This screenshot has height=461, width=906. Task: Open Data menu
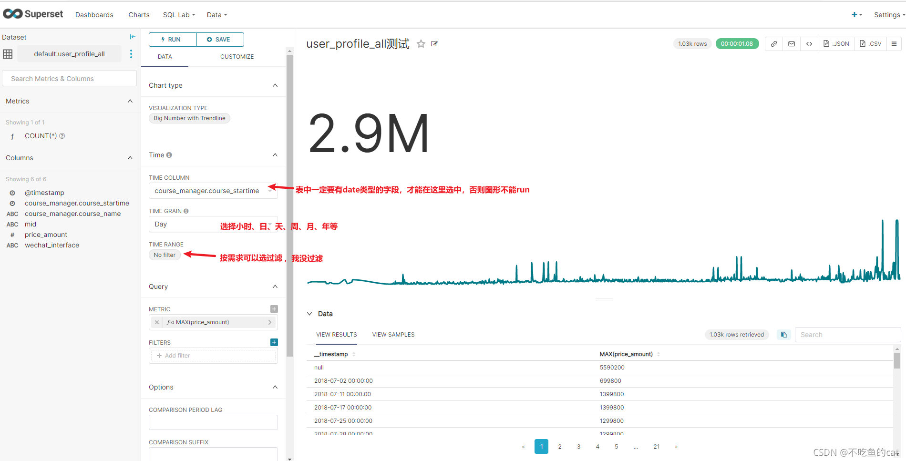pos(216,15)
